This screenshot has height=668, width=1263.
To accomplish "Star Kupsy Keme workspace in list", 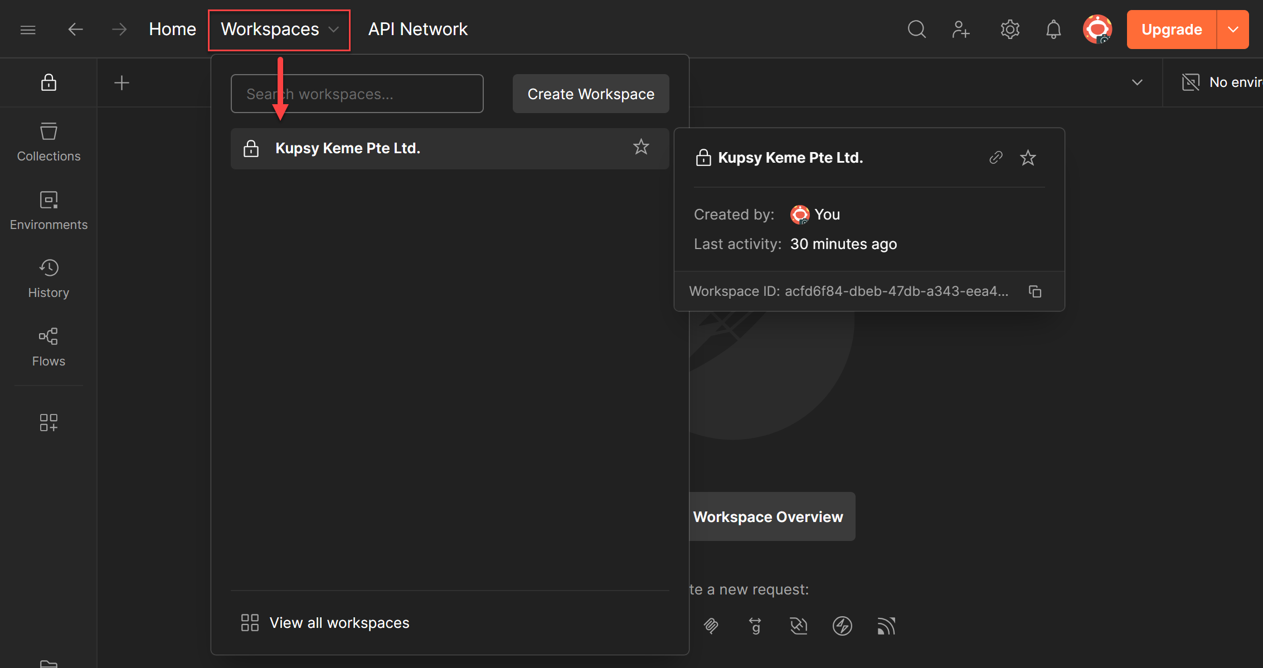I will point(641,147).
